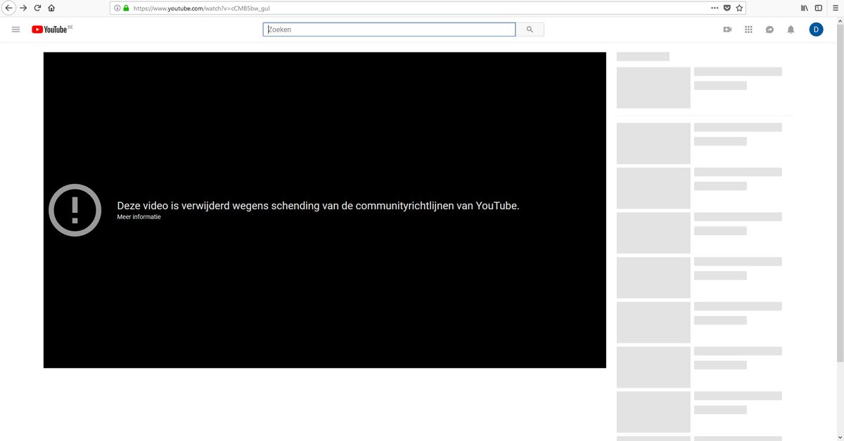This screenshot has height=441, width=844.
Task: Click the Zoeken search field
Action: point(389,29)
